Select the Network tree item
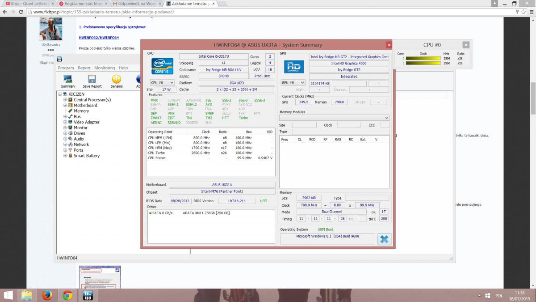The image size is (536, 302). pos(81,145)
